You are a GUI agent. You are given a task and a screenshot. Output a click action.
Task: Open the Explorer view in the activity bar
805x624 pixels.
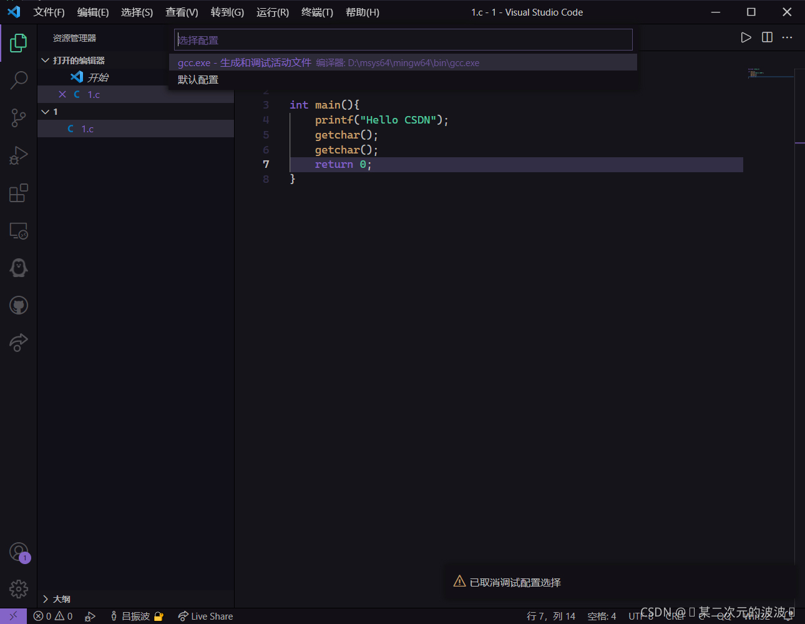coord(19,43)
